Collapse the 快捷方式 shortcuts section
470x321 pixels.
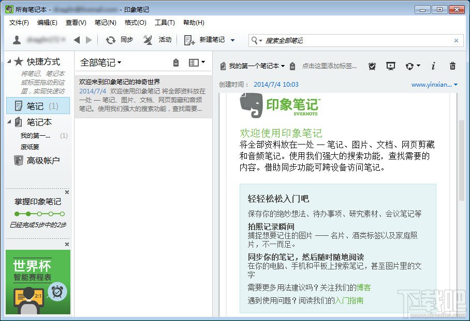(9, 61)
